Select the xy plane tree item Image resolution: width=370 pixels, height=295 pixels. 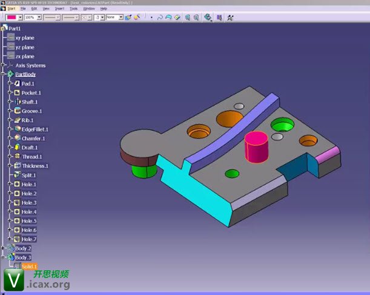(x=24, y=38)
